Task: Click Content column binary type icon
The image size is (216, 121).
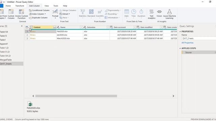Action: 31,27
